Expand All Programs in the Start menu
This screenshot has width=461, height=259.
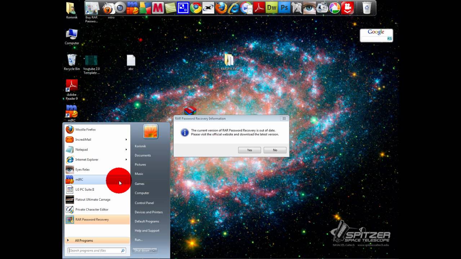[x=97, y=240]
